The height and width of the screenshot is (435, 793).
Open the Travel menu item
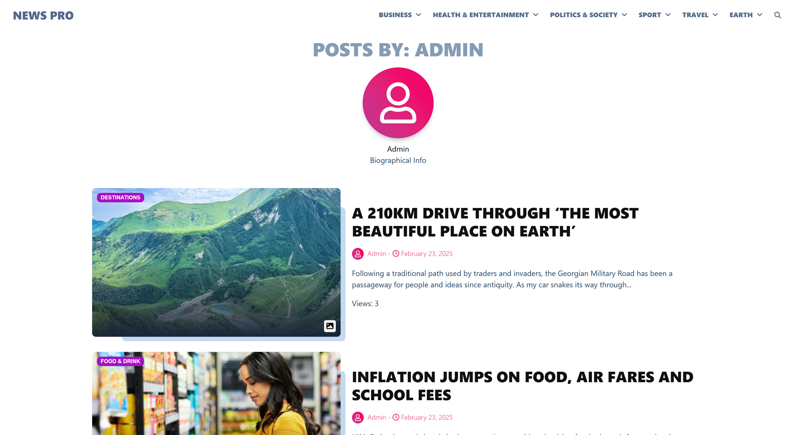[x=695, y=15]
